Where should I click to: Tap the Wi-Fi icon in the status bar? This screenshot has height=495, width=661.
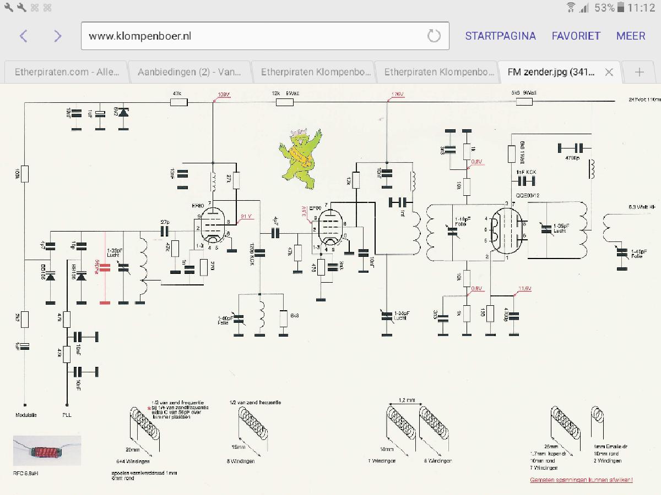[571, 8]
